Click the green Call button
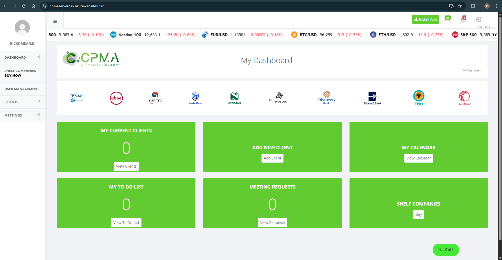Screen dimensions: 502x260 click(446, 250)
